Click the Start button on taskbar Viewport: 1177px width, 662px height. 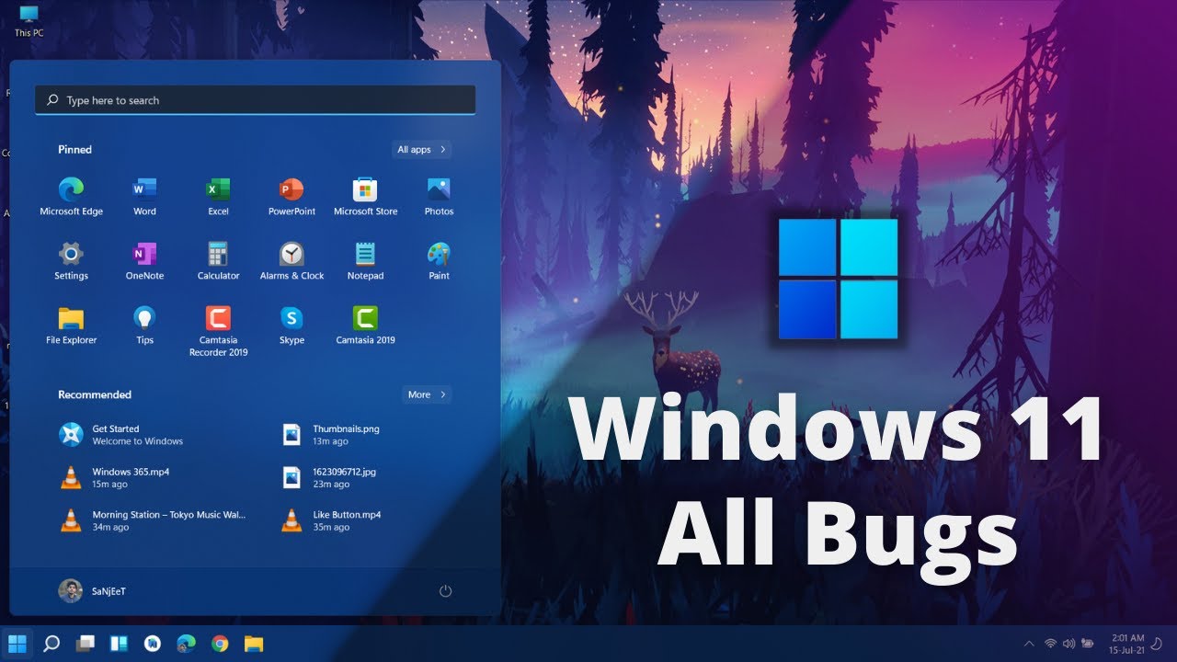click(17, 643)
